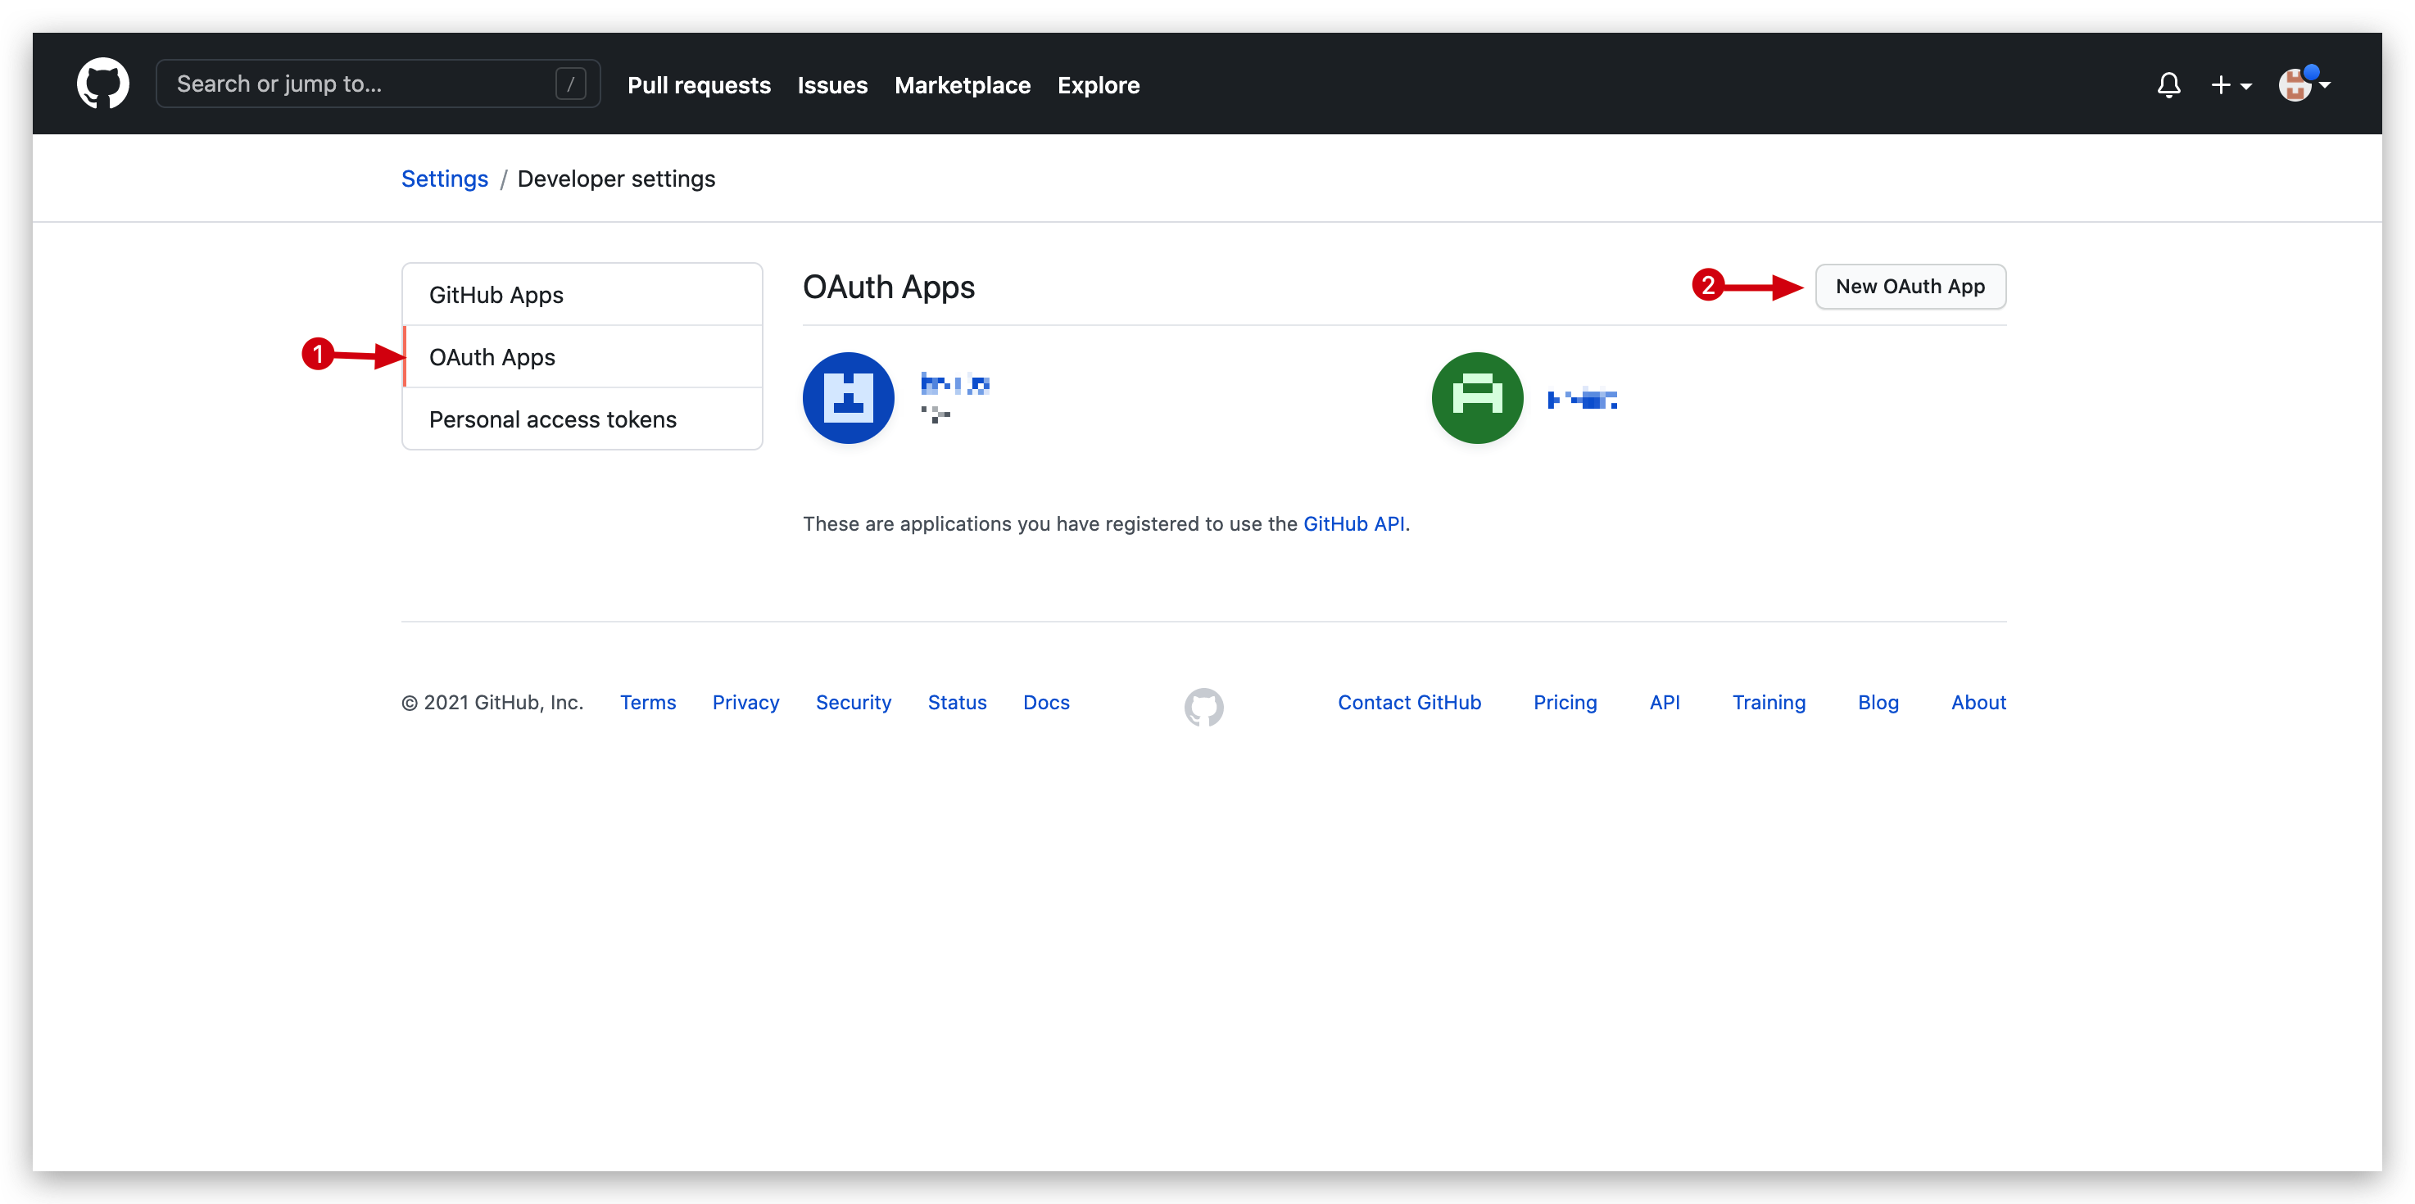
Task: Click the blue OAuth app avatar icon
Action: 848,397
